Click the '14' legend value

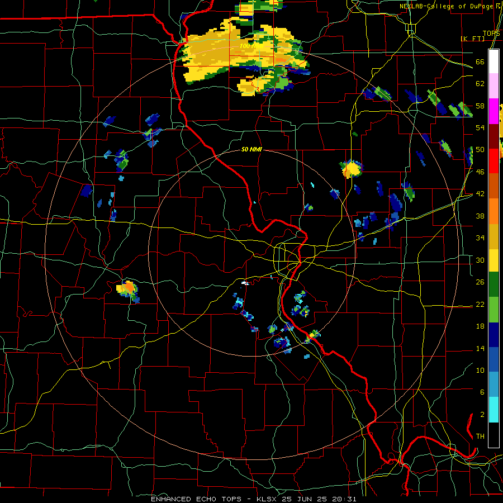pos(480,348)
